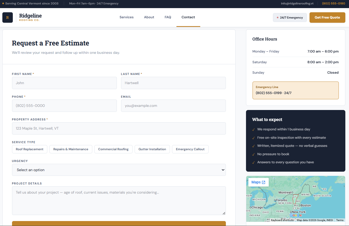Open the Urgency dropdown

click(x=119, y=170)
